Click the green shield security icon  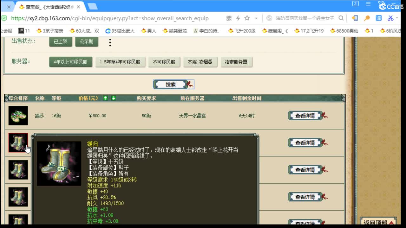click(4, 18)
